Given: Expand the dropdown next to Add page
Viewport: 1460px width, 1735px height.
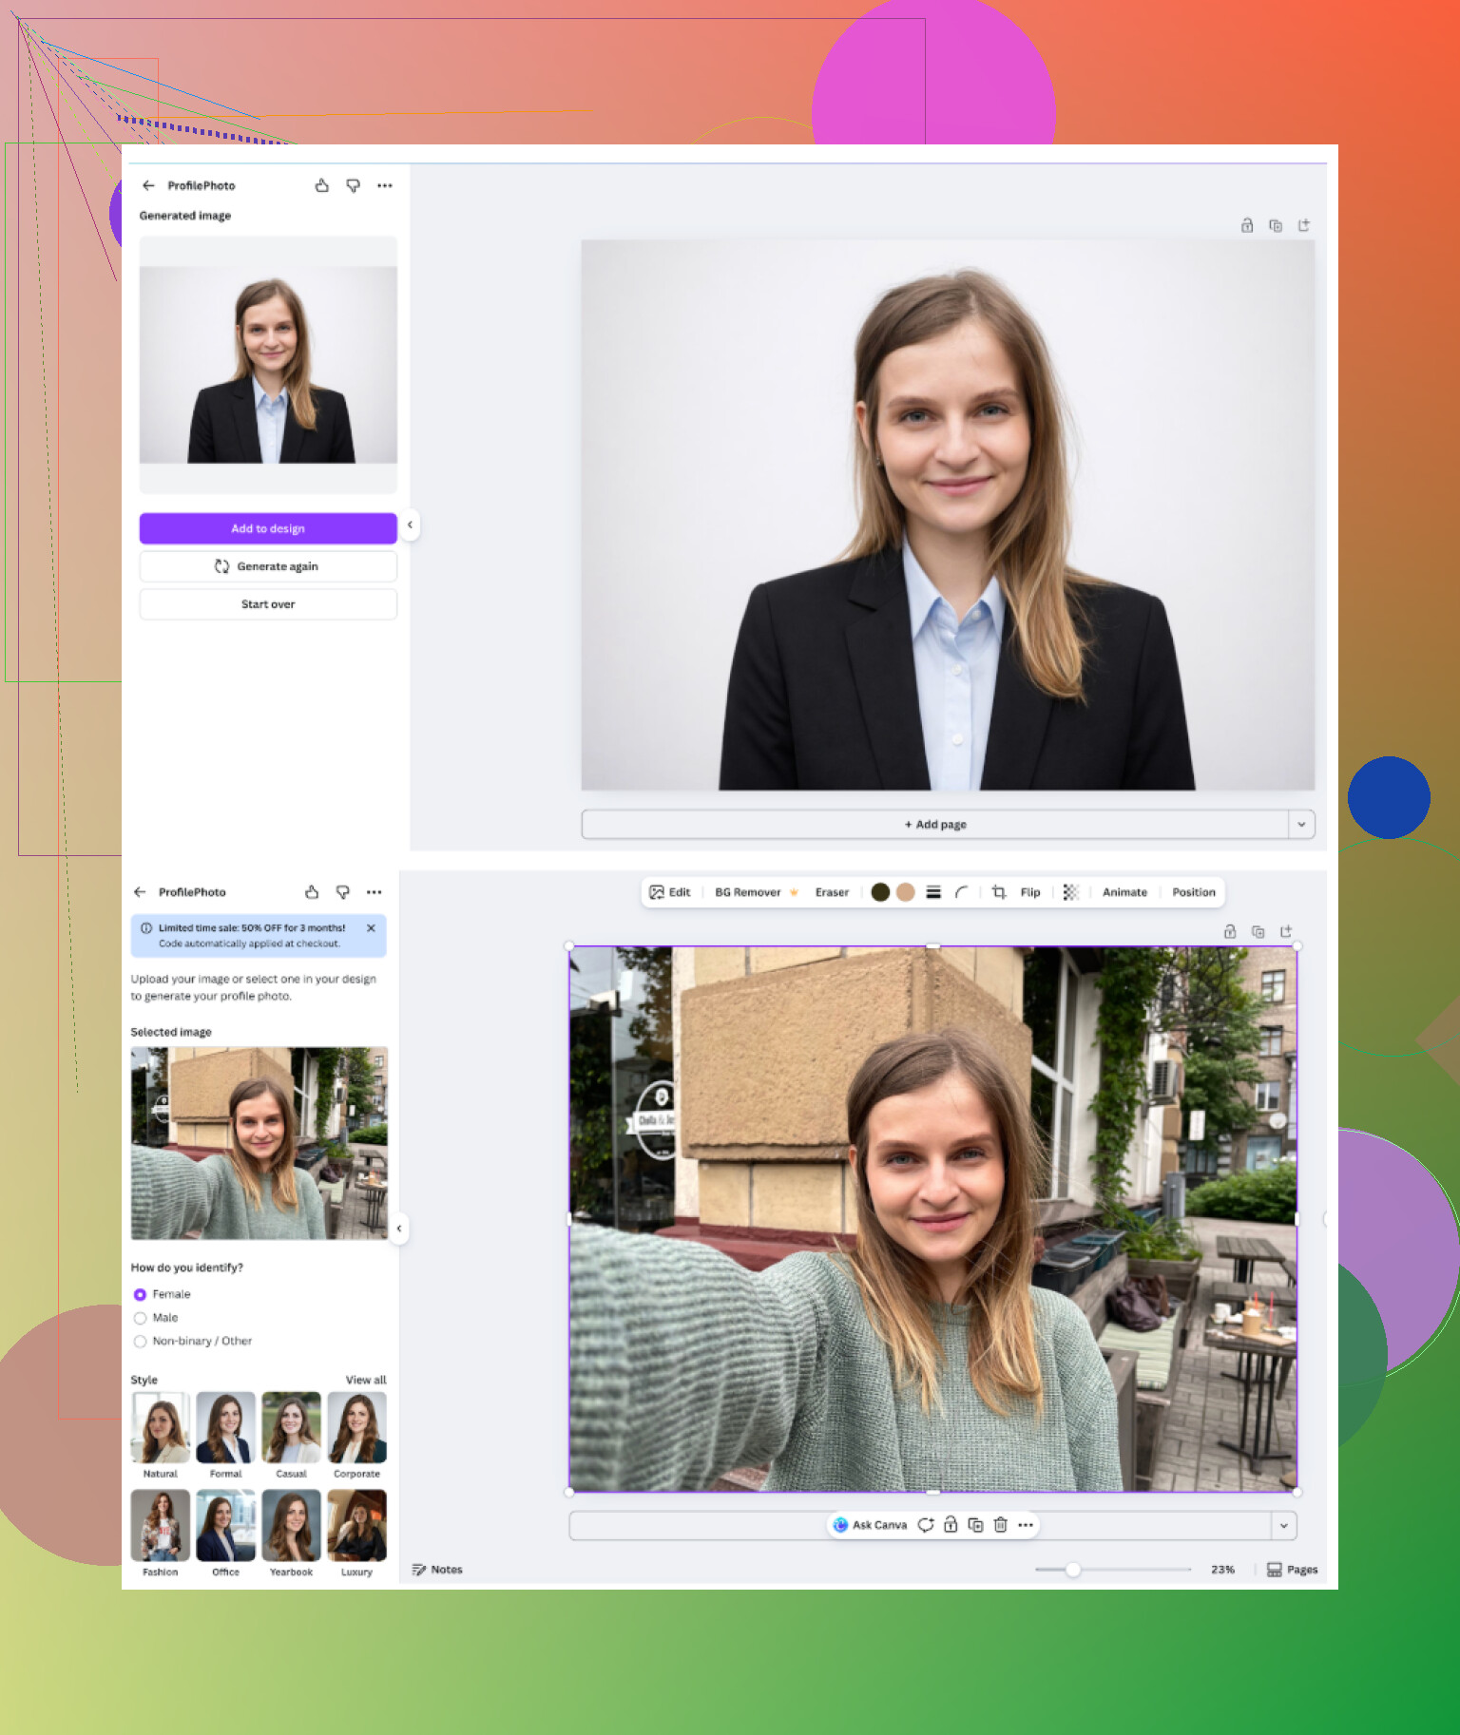Looking at the screenshot, I should [x=1301, y=825].
